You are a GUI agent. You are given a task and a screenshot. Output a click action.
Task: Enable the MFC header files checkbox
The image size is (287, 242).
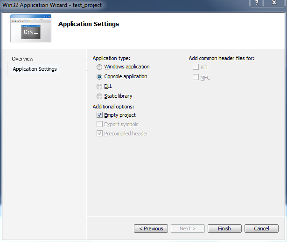click(196, 77)
